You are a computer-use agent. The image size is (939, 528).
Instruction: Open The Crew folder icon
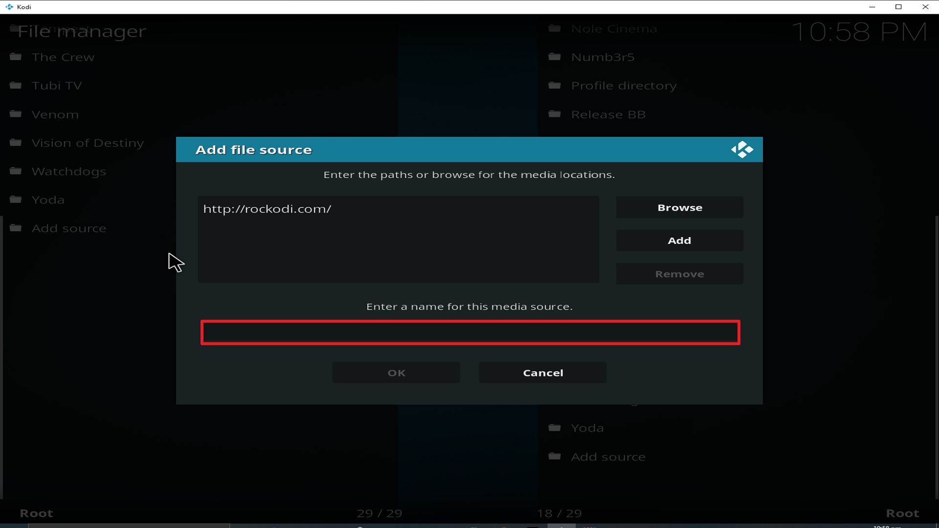click(x=16, y=57)
